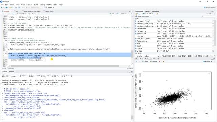The image size is (217, 122).
Task: Switch to the History tab
Action: tap(147, 11)
